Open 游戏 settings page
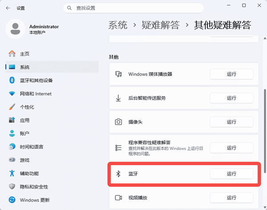This screenshot has height=210, width=267. [x=52, y=160]
